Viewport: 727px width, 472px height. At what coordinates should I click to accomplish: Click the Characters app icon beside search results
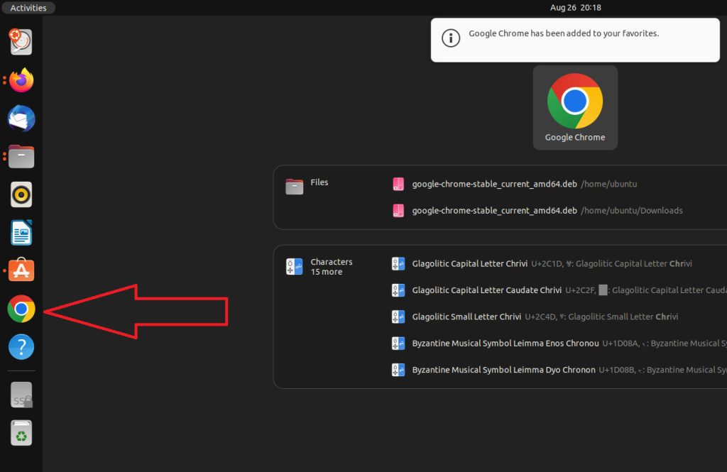293,266
